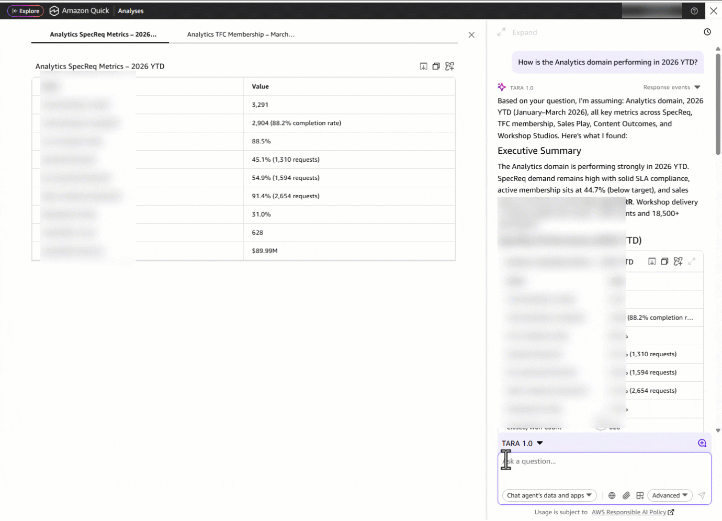Click the window close X in top bar
Viewport: 722px width, 521px height.
coord(714,11)
